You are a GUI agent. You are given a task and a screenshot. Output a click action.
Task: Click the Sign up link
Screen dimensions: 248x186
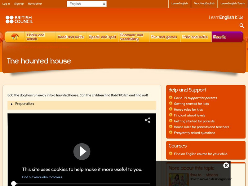[x=19, y=4]
